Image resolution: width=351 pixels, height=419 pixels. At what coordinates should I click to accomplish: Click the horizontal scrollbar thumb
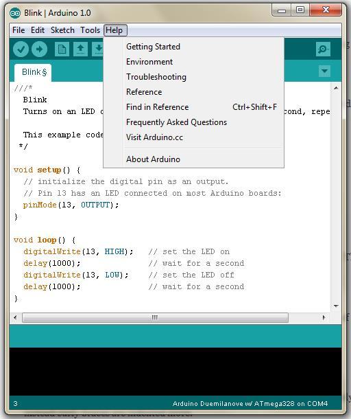[x=155, y=317]
